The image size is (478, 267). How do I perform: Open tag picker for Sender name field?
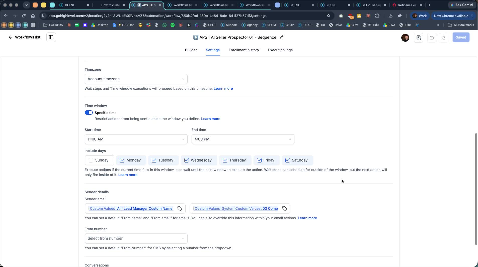tap(180, 208)
